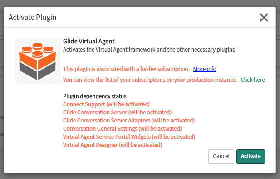Click the Activate Plugin dialog title

point(33,18)
